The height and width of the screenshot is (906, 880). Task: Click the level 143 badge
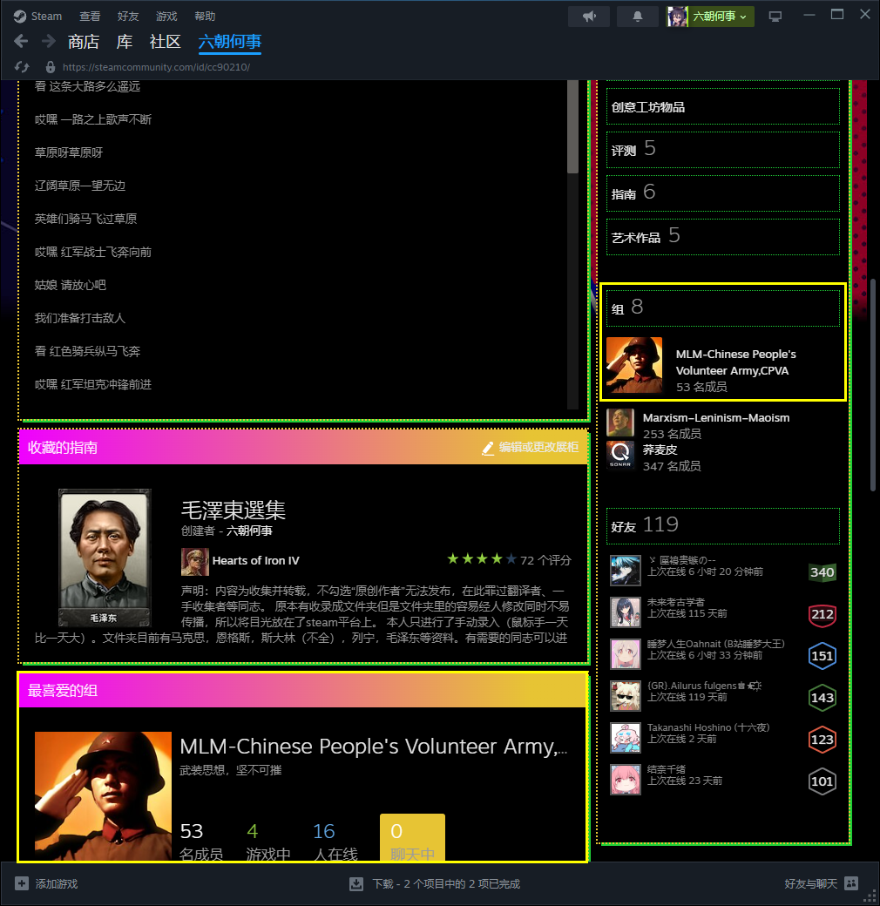tap(822, 698)
